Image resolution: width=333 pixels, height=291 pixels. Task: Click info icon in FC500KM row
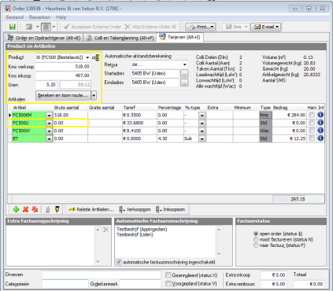(x=320, y=115)
